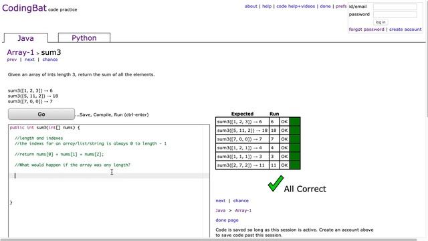Switch to the Python tab

[84, 37]
